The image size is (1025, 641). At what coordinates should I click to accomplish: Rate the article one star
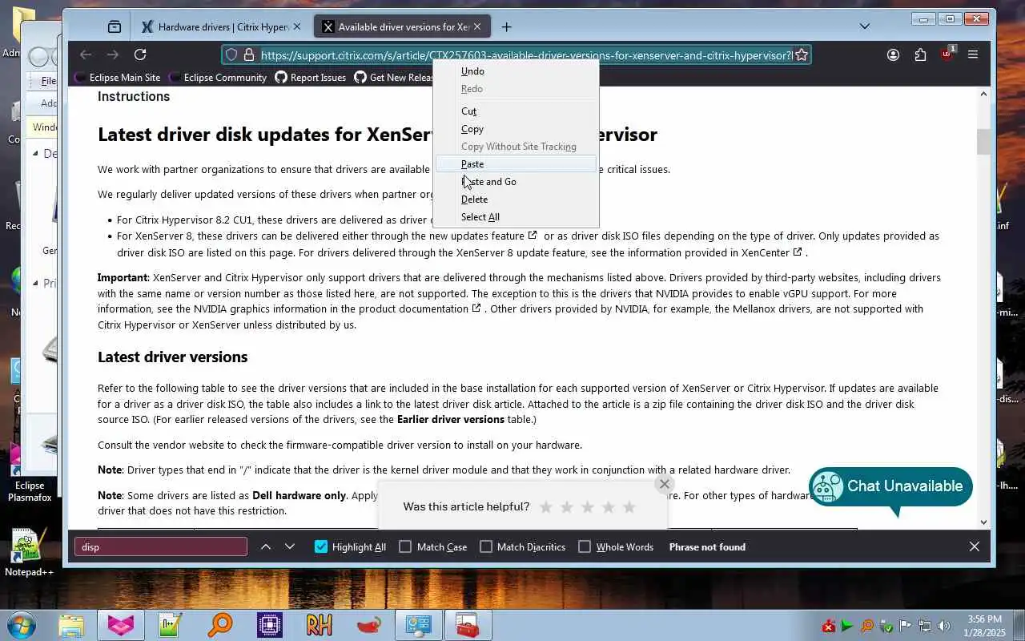coord(546,506)
